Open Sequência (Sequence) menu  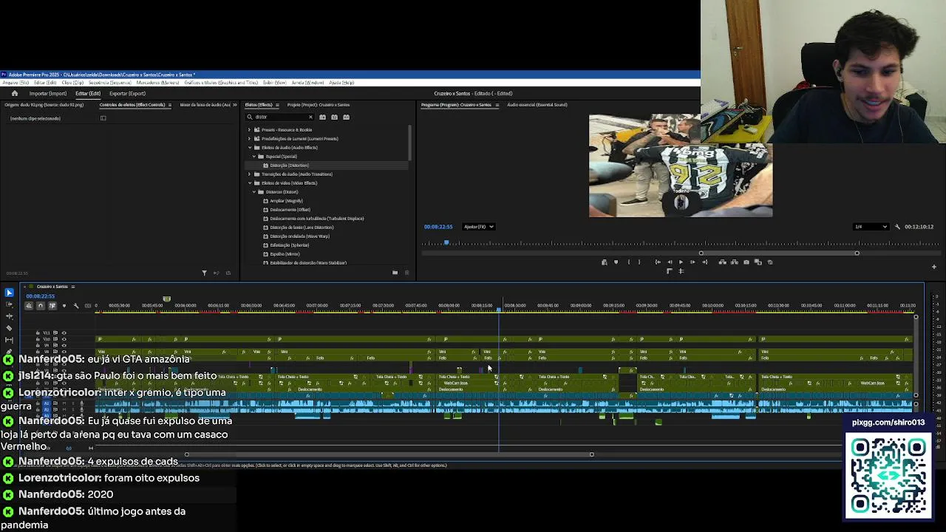[109, 83]
